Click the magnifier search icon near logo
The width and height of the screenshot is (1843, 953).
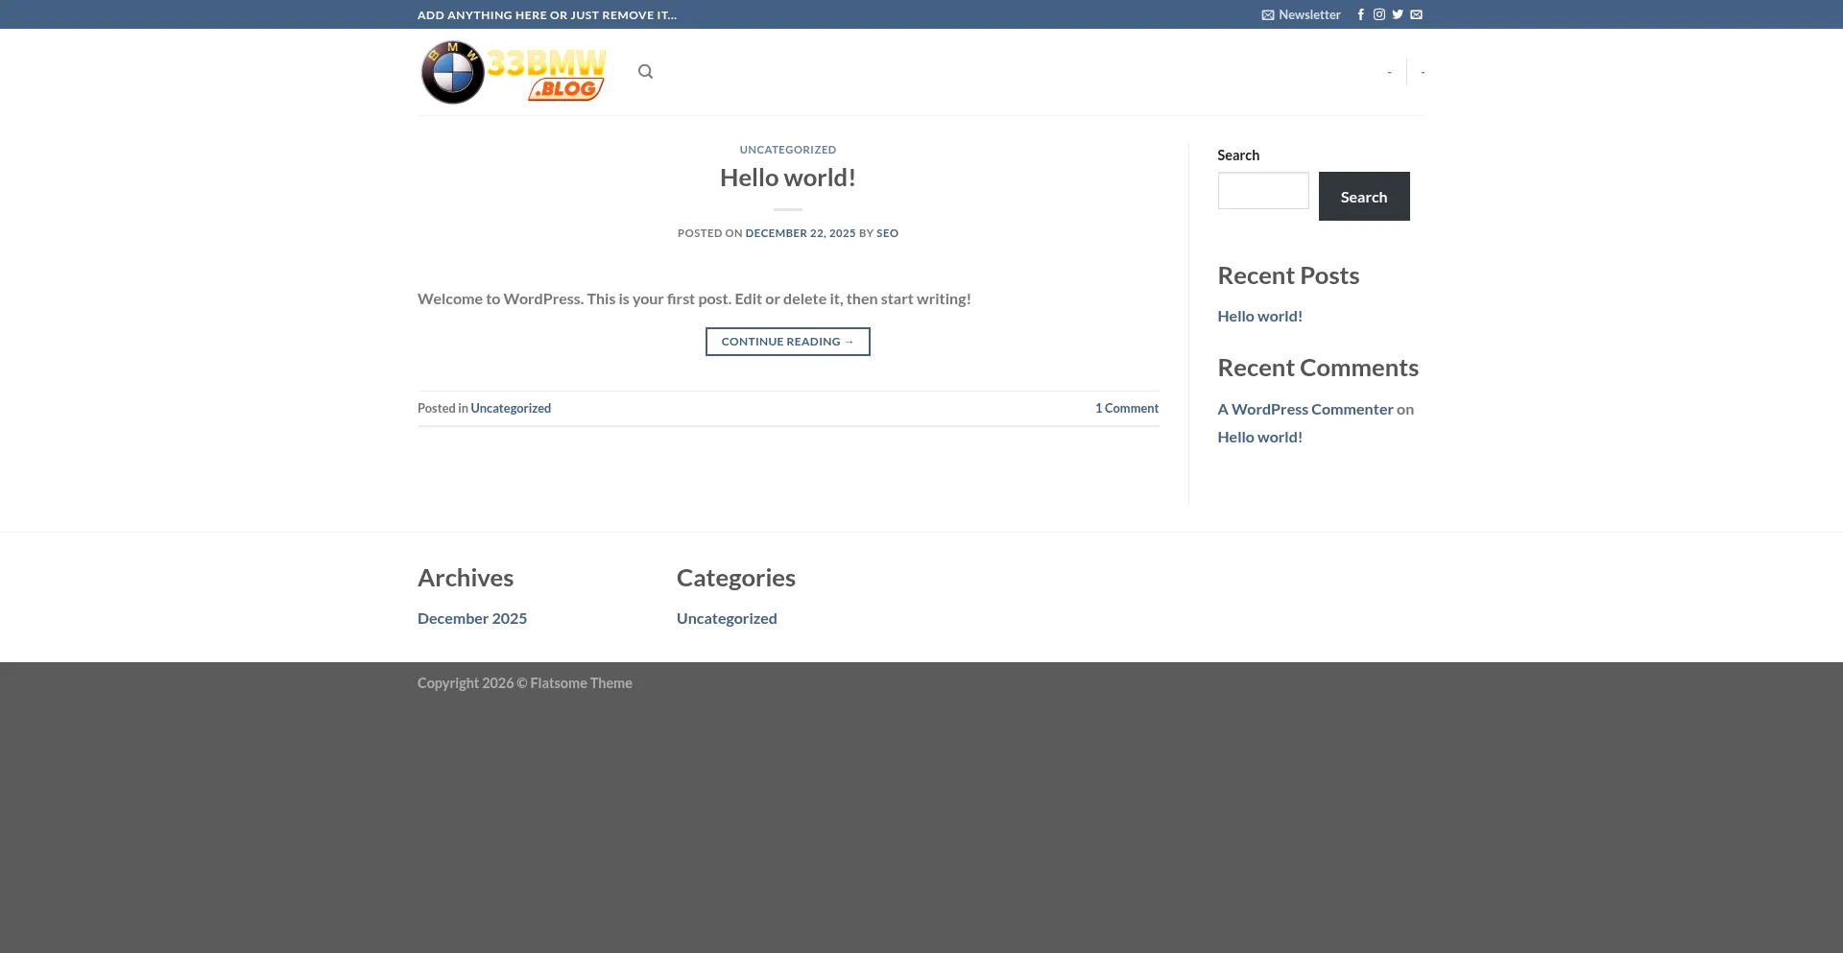tap(645, 72)
